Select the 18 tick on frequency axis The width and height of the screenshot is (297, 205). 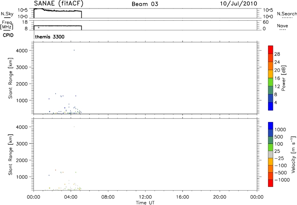pyautogui.click(x=25, y=22)
